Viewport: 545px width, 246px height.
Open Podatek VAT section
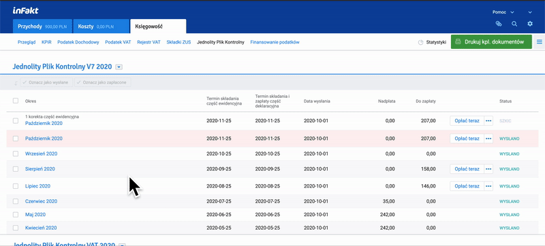(x=118, y=42)
